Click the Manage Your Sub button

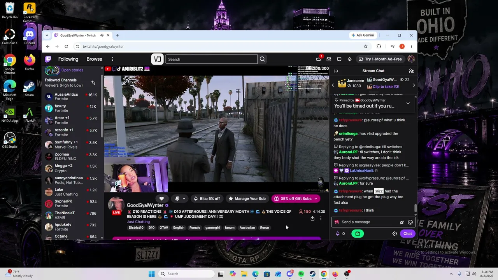click(247, 199)
